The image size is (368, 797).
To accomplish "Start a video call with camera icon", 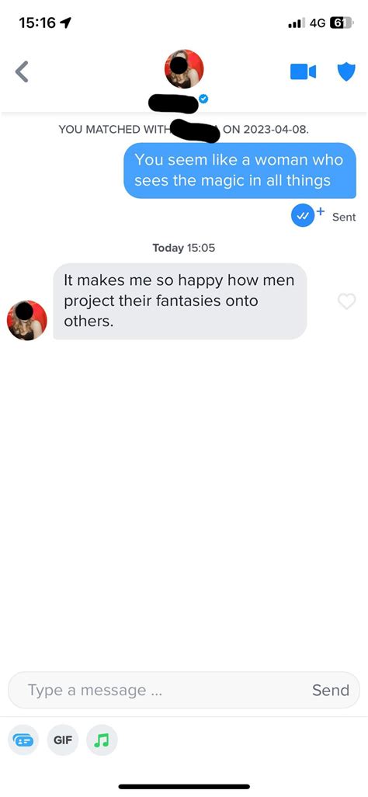I will pos(304,71).
